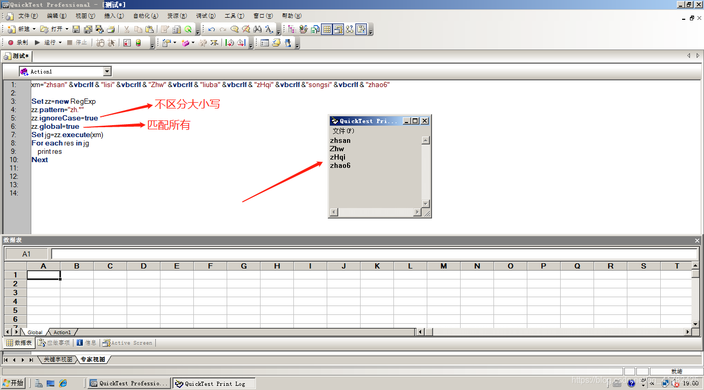Close the 数据表 pane
Viewport: 704px width, 390px height.
point(697,240)
